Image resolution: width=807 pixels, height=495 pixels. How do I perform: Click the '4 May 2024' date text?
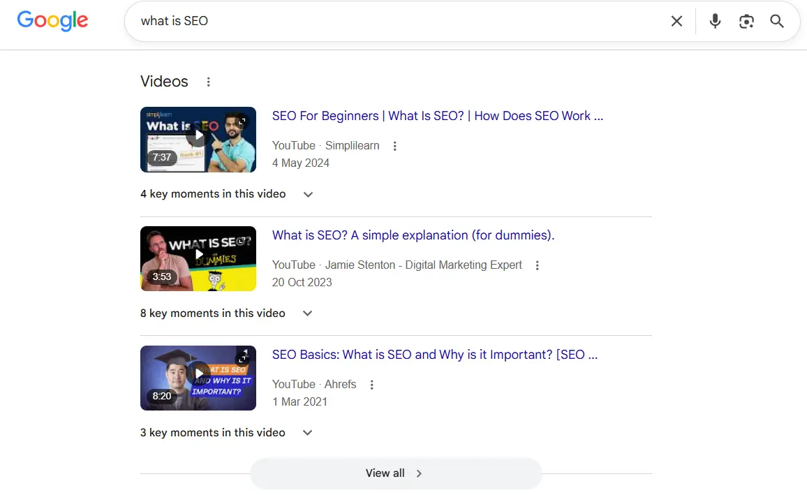coord(301,163)
